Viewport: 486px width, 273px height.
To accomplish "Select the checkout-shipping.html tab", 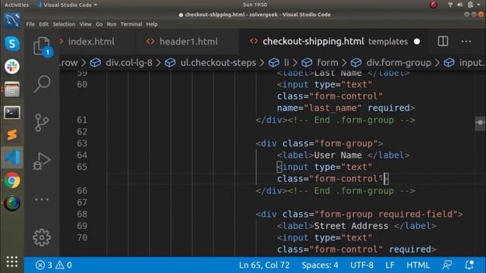I will tap(313, 42).
